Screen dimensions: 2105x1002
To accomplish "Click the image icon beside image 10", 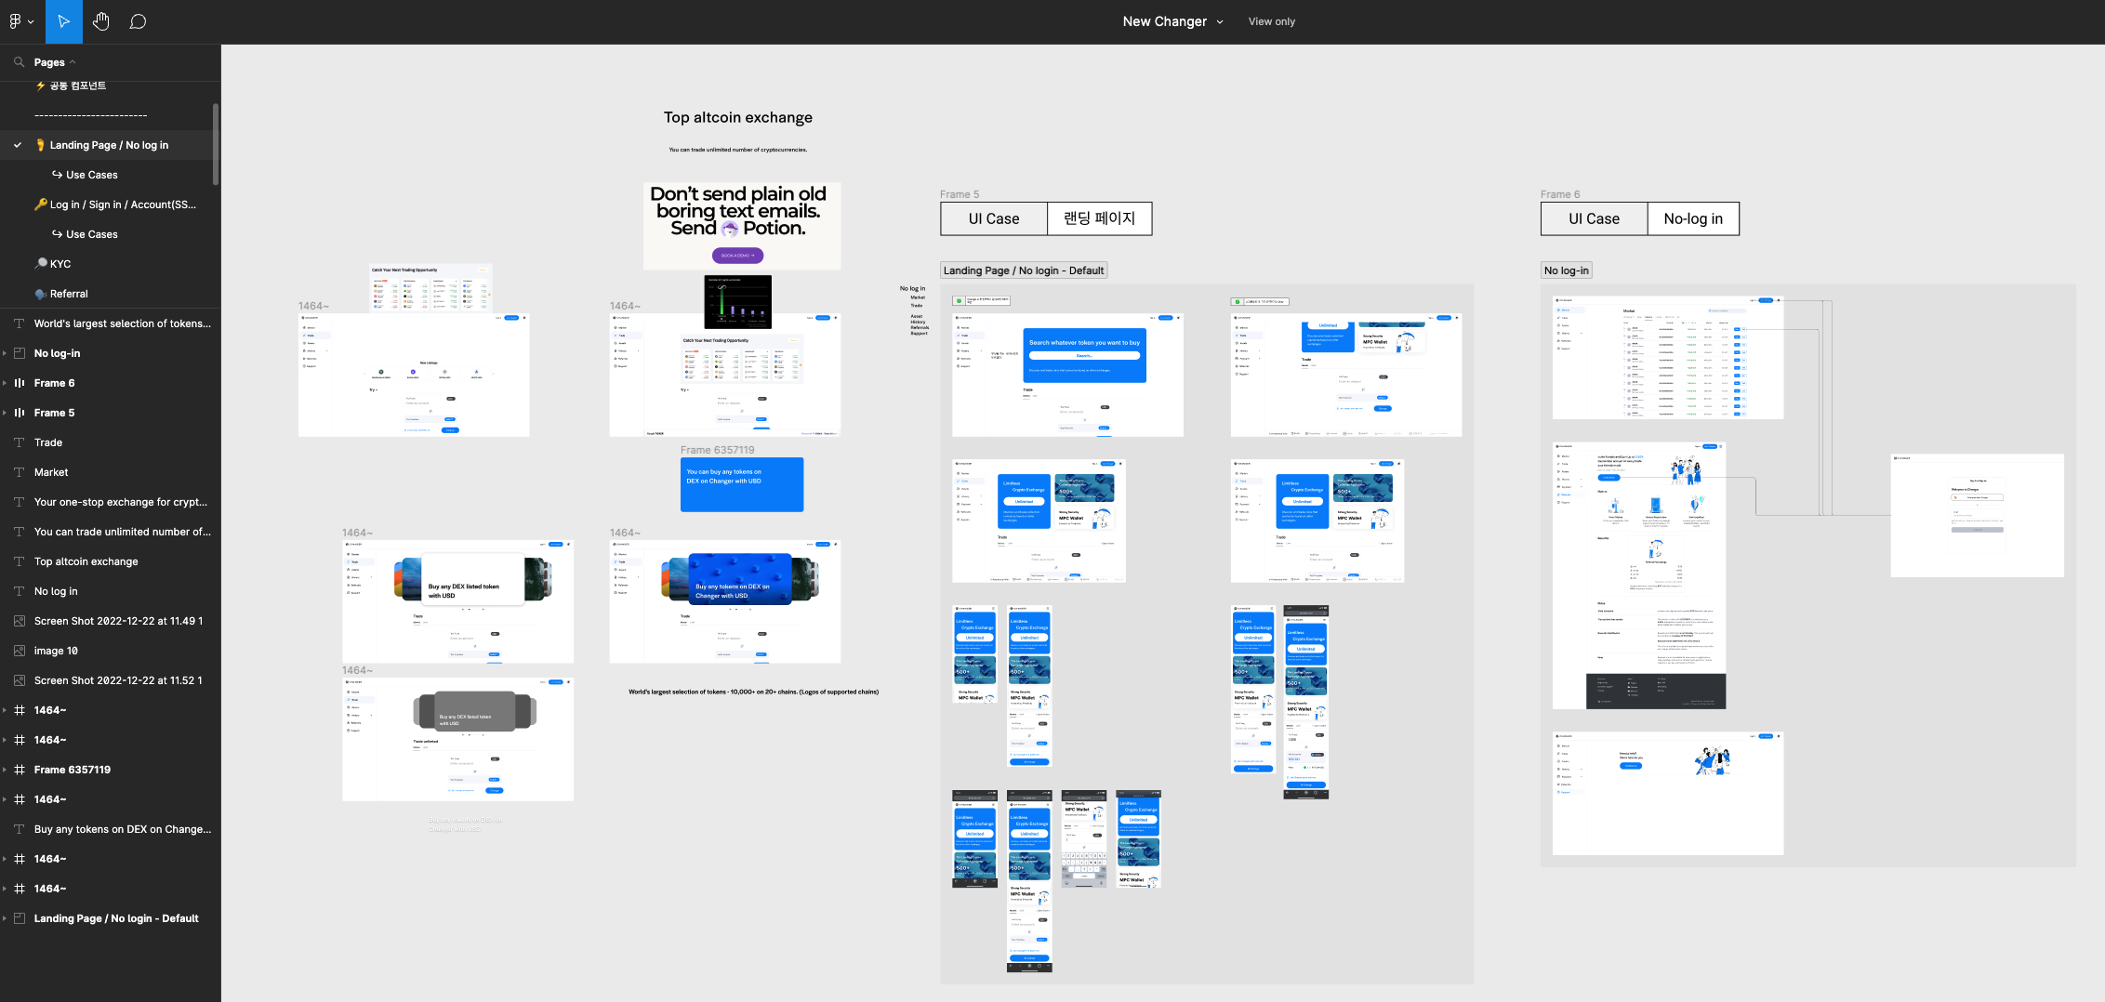I will 20,651.
